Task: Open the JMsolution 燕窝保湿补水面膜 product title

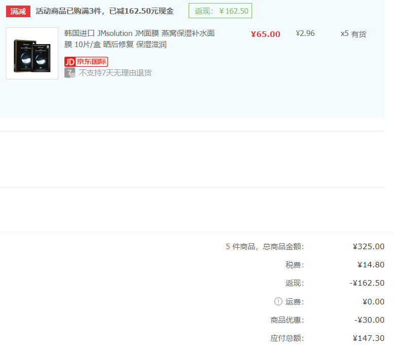Action: tap(139, 39)
